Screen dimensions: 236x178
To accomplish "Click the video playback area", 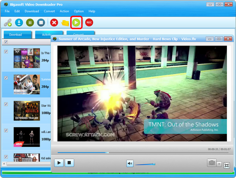I will click(x=142, y=94).
